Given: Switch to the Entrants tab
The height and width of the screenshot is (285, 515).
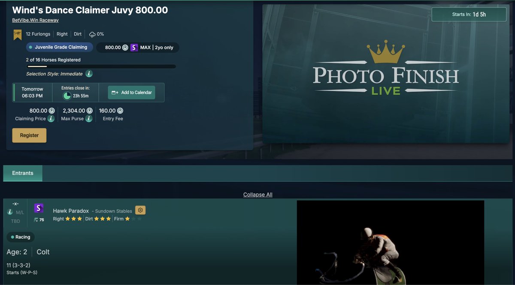Looking at the screenshot, I should (x=23, y=173).
